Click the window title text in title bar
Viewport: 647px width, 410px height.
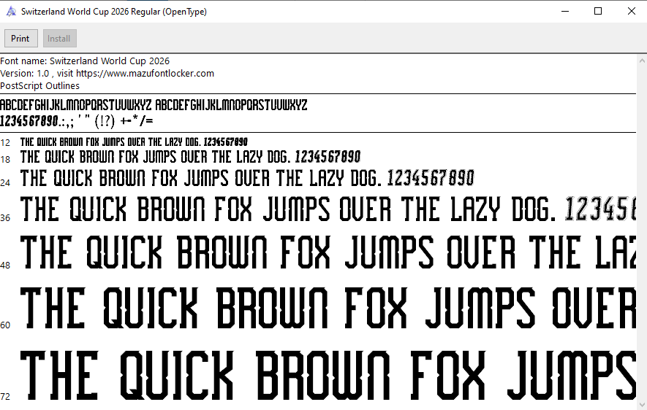[x=113, y=12]
